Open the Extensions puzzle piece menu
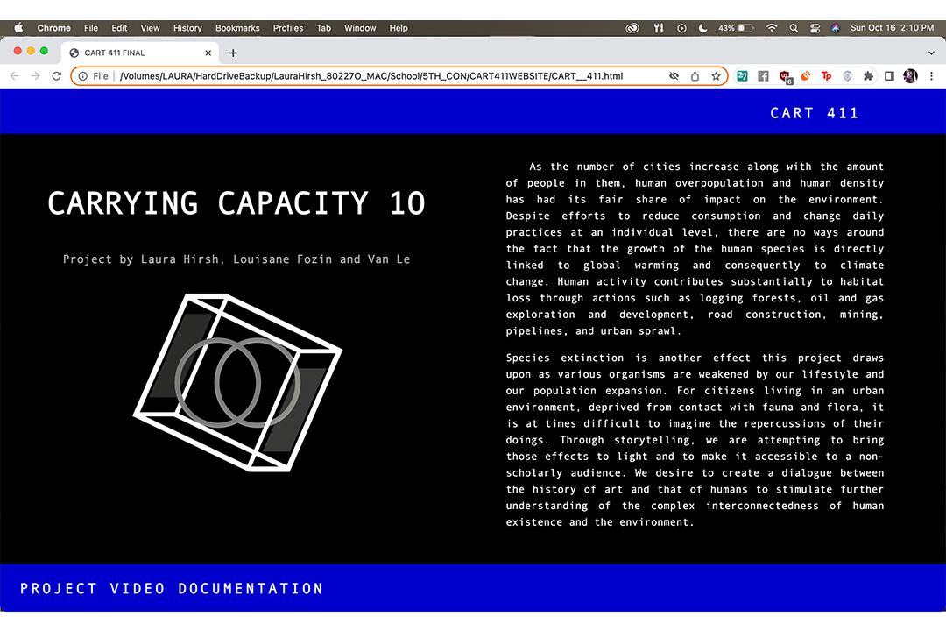Viewport: 946px width, 631px height. pos(868,76)
